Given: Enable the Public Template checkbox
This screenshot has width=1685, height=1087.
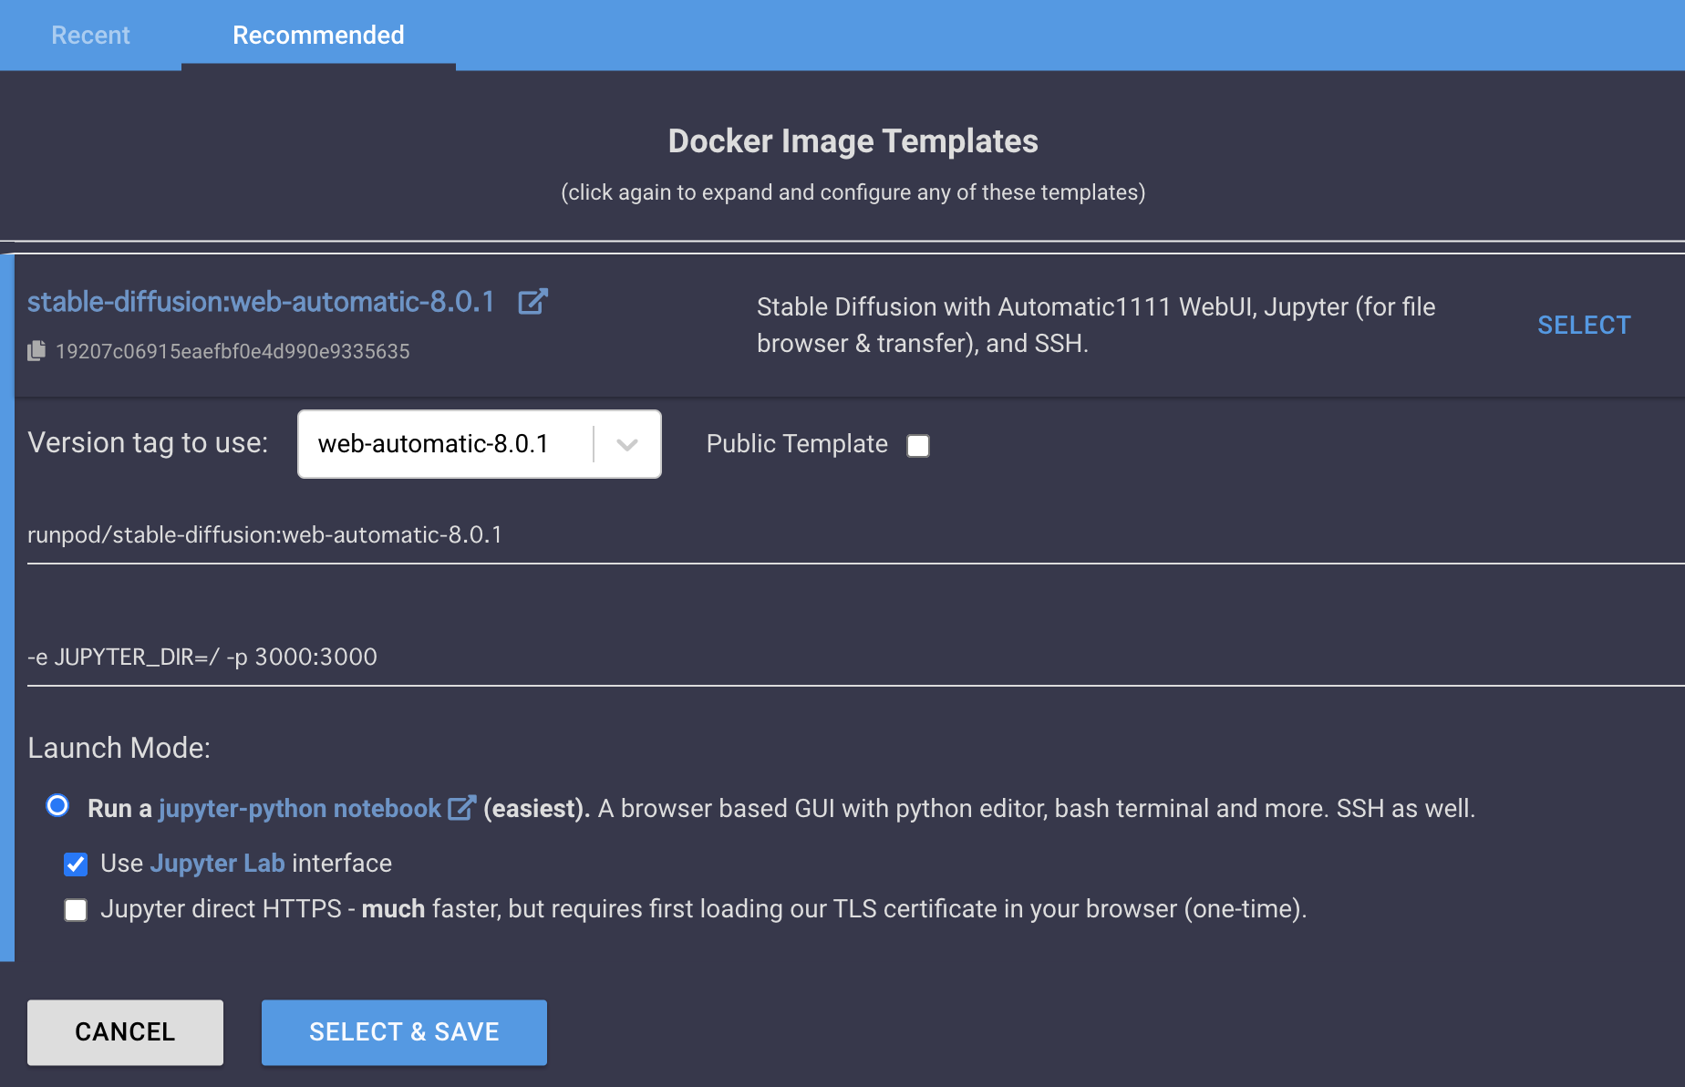Looking at the screenshot, I should [x=918, y=445].
